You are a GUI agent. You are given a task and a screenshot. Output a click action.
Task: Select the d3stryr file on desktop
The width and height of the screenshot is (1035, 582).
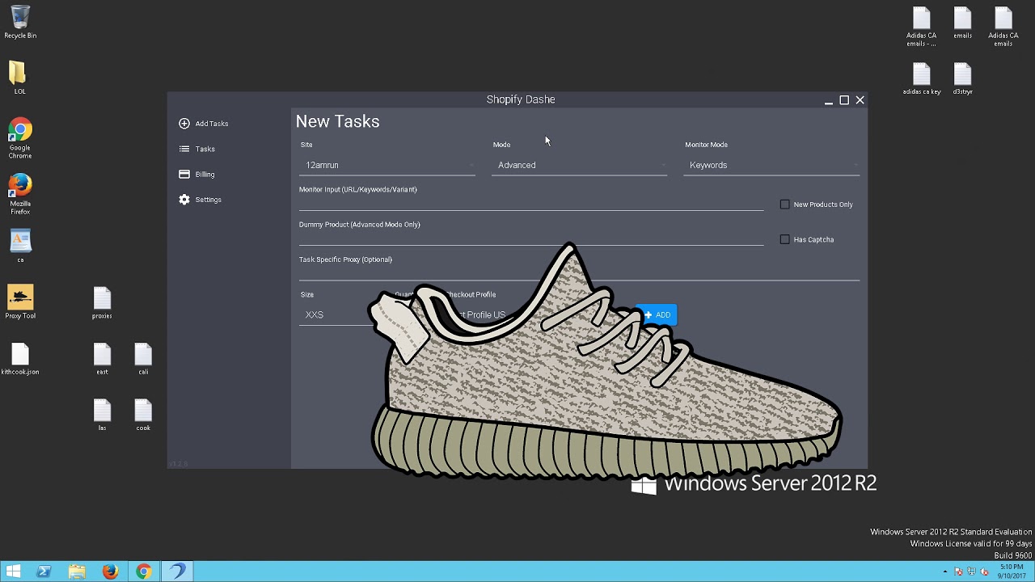point(962,78)
